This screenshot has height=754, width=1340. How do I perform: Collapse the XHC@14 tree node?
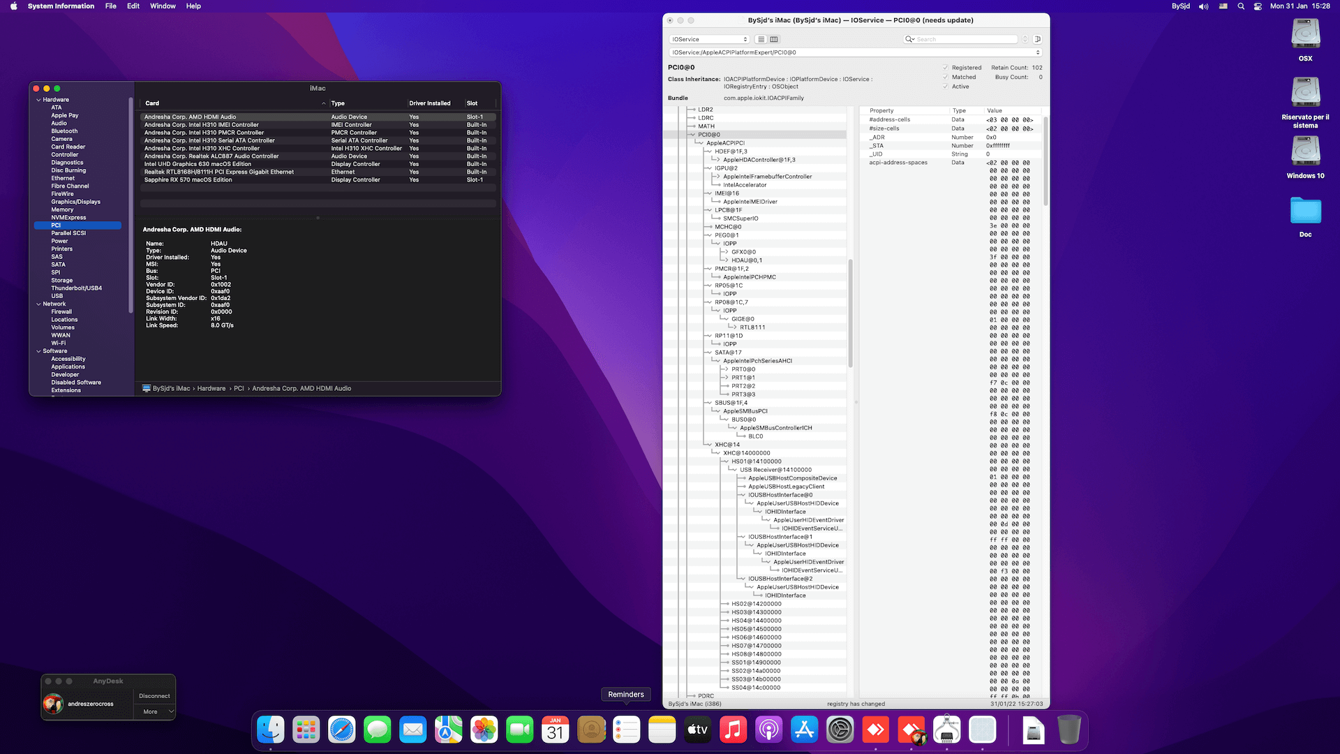(709, 445)
